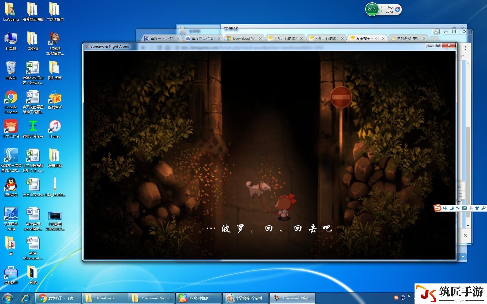Switch to the 单机游戏_单机 Chrome tab

click(408, 38)
